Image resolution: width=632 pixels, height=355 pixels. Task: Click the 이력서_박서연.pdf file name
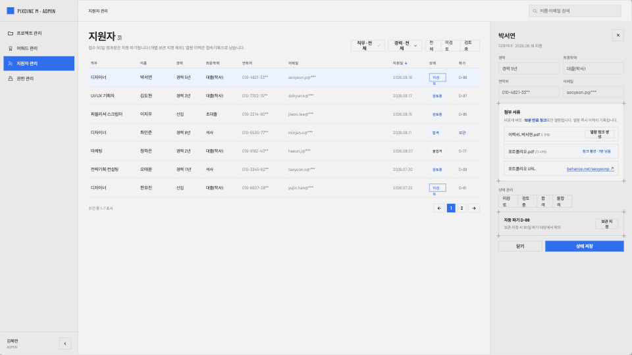pyautogui.click(x=524, y=134)
